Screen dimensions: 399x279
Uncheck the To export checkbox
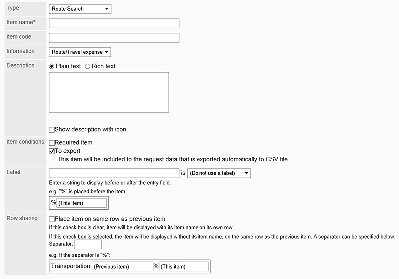click(52, 151)
